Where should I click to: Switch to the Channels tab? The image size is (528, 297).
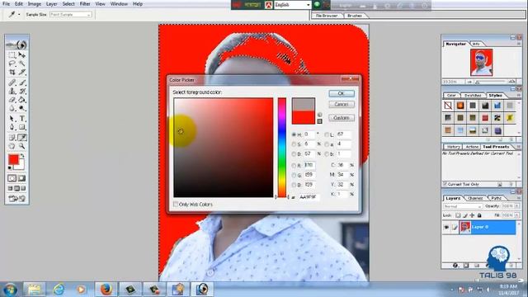tap(475, 198)
